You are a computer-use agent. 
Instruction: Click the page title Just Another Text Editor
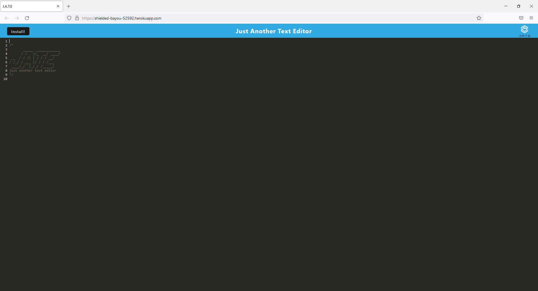coord(273,31)
